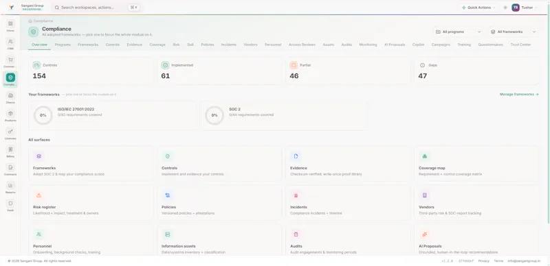This screenshot has height=266, width=550.
Task: Expand the Tushar user menu chevron
Action: (536, 8)
